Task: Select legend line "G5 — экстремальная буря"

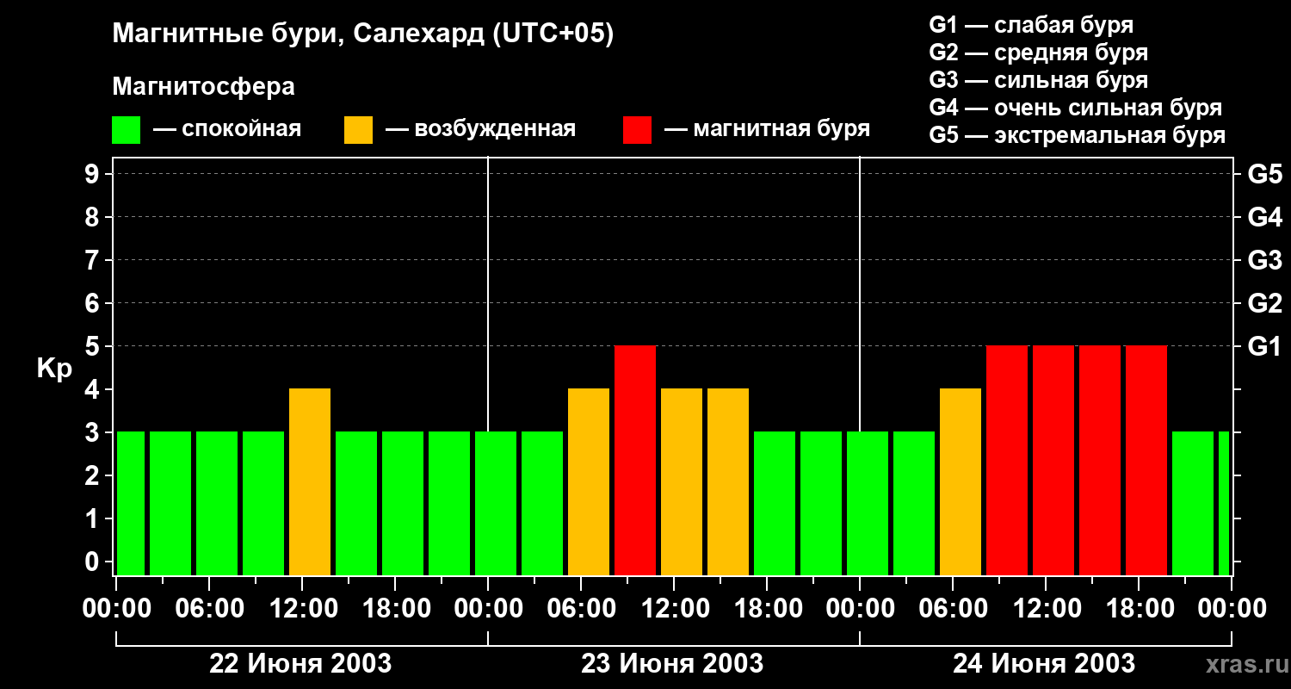Action: [x=1078, y=135]
